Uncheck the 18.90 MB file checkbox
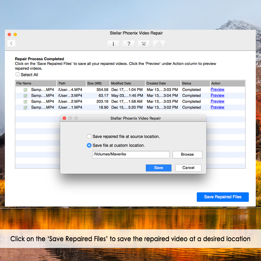The image size is (261, 261). (25, 108)
